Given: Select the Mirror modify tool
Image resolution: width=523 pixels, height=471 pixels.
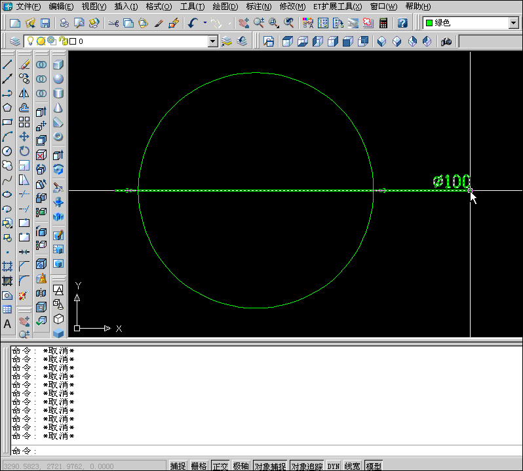Looking at the screenshot, I should pos(24,93).
